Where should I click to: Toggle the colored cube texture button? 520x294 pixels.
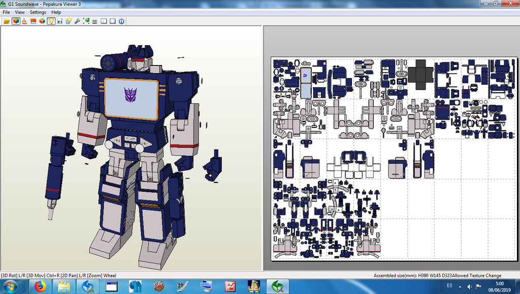(16, 21)
